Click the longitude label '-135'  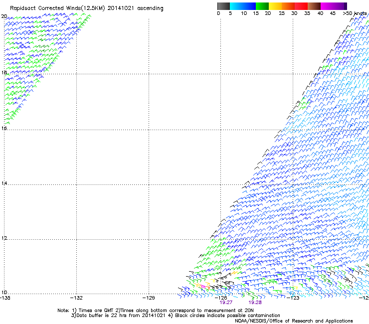click(5, 298)
